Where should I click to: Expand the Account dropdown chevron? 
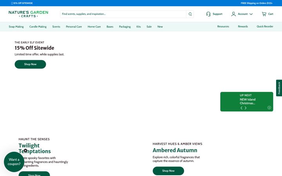coord(251,14)
